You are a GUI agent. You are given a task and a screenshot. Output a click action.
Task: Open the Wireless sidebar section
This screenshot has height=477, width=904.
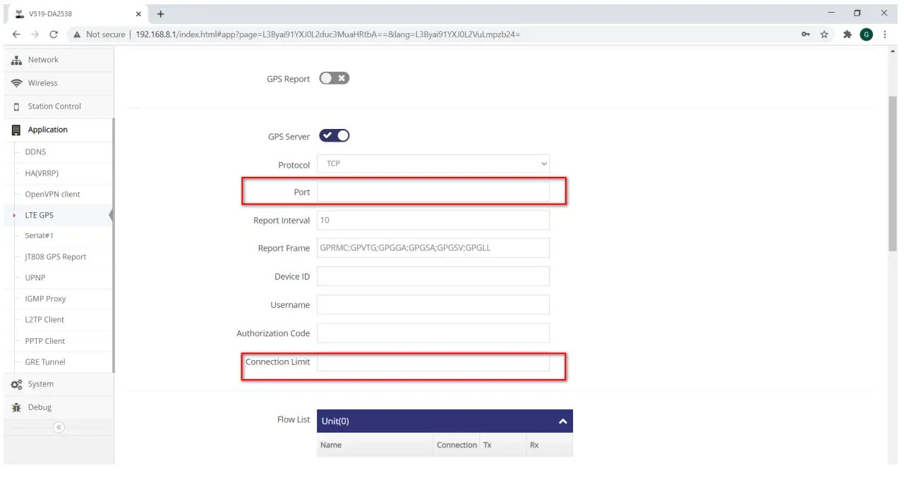click(42, 83)
